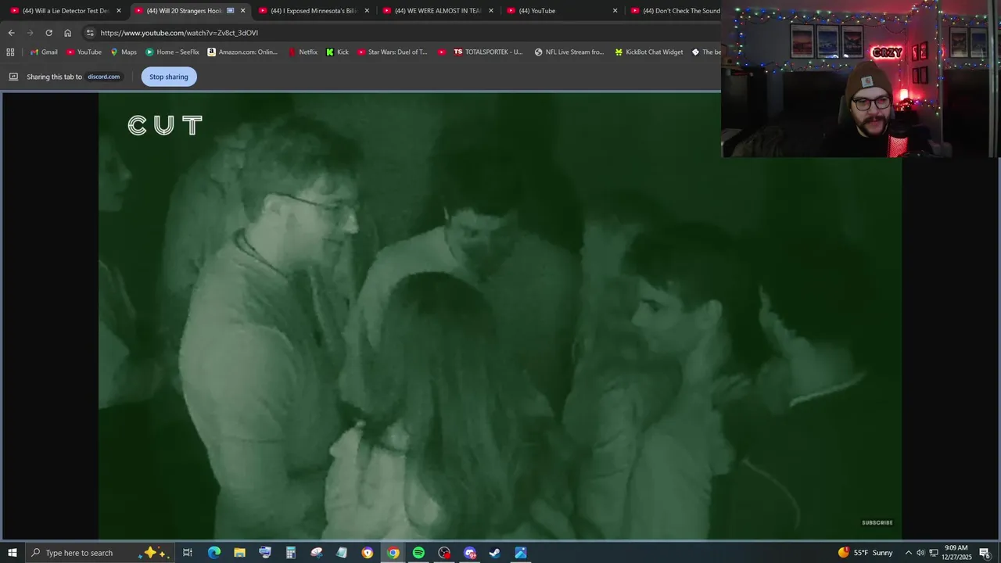Open the Gmail bookmark
Viewport: 1001px width, 563px height.
(x=44, y=52)
